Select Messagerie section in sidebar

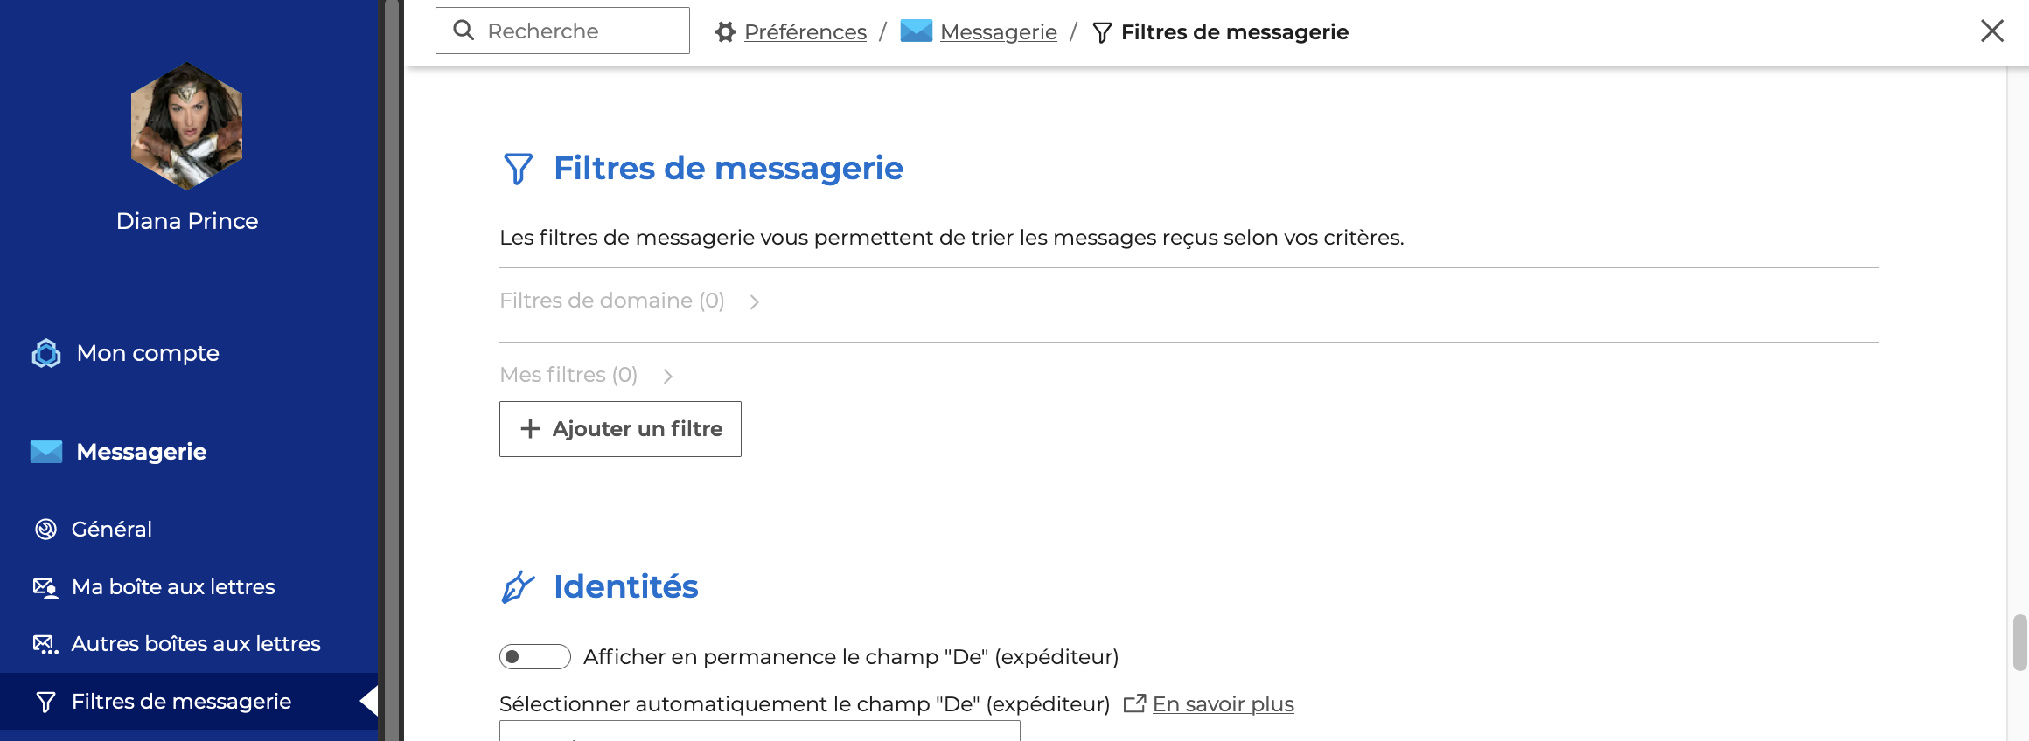(141, 452)
